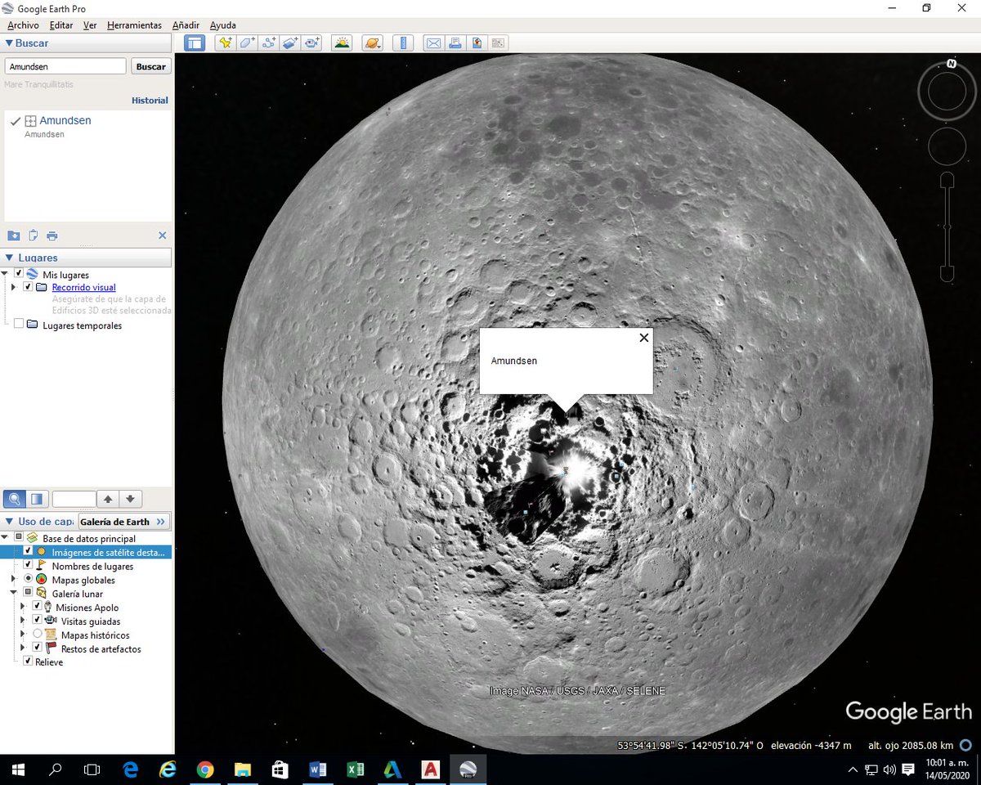Expand the Recorrido visual folder

[x=14, y=288]
